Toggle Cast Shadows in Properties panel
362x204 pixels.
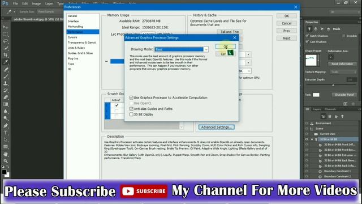(x=307, y=41)
